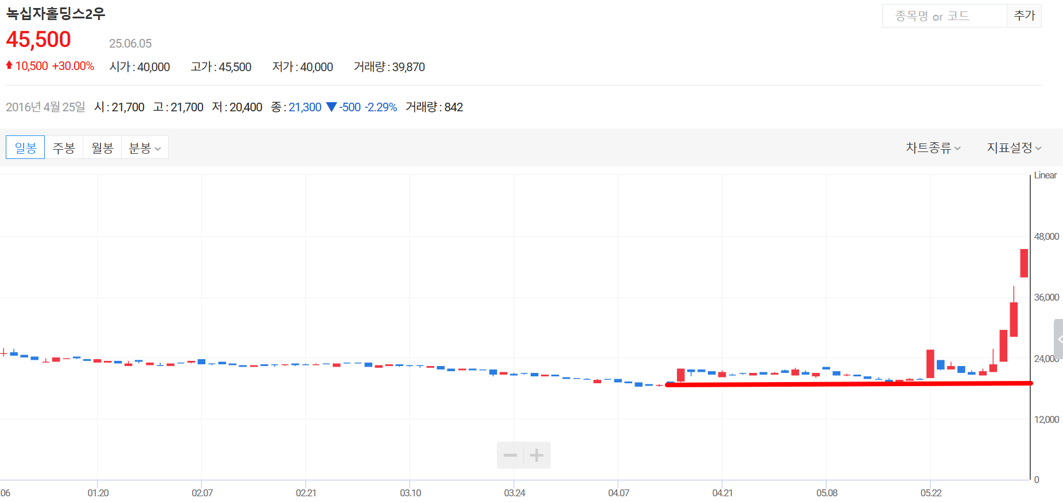Click the 거래량: 842 volume text
The image size is (1063, 502).
tap(434, 107)
